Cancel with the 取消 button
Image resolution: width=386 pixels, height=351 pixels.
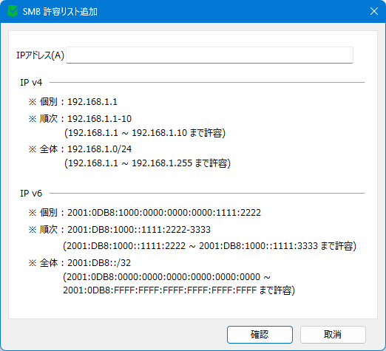point(333,335)
